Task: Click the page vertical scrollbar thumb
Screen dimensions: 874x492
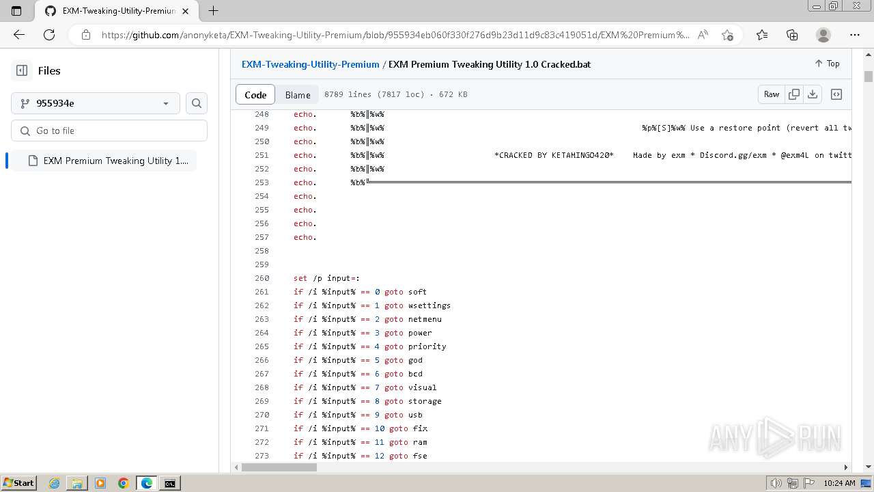Action: (869, 77)
